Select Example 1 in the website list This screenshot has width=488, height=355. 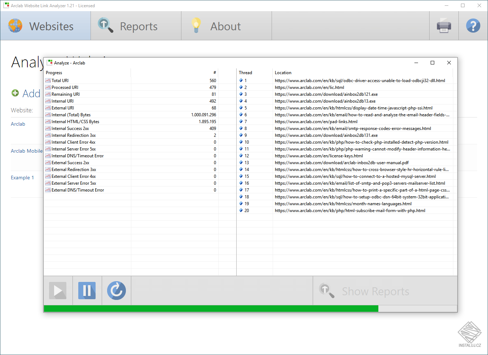click(x=23, y=177)
